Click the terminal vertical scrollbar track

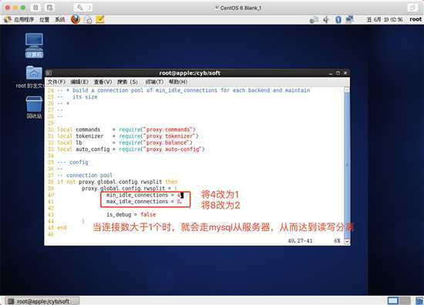(x=347, y=166)
